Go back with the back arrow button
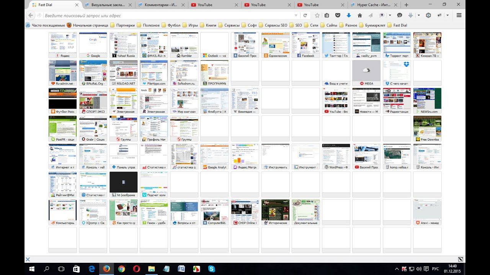Viewport: 490px width, 275px height. click(31, 16)
